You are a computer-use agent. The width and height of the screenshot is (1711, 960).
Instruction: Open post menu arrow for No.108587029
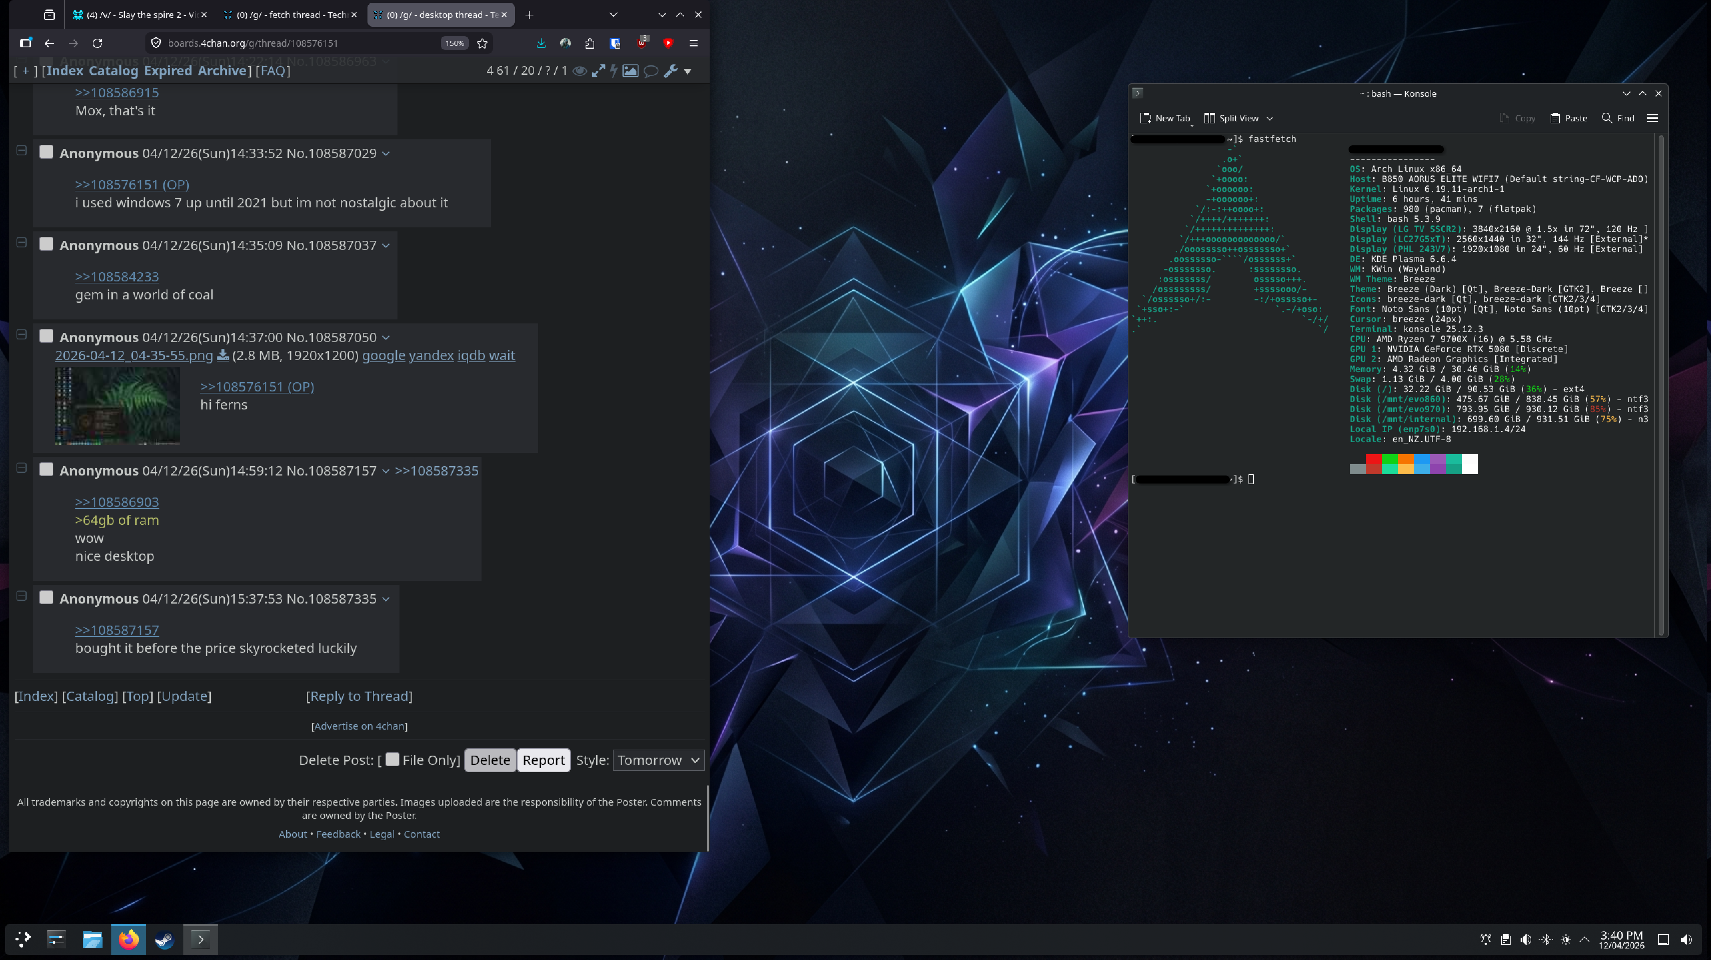386,153
